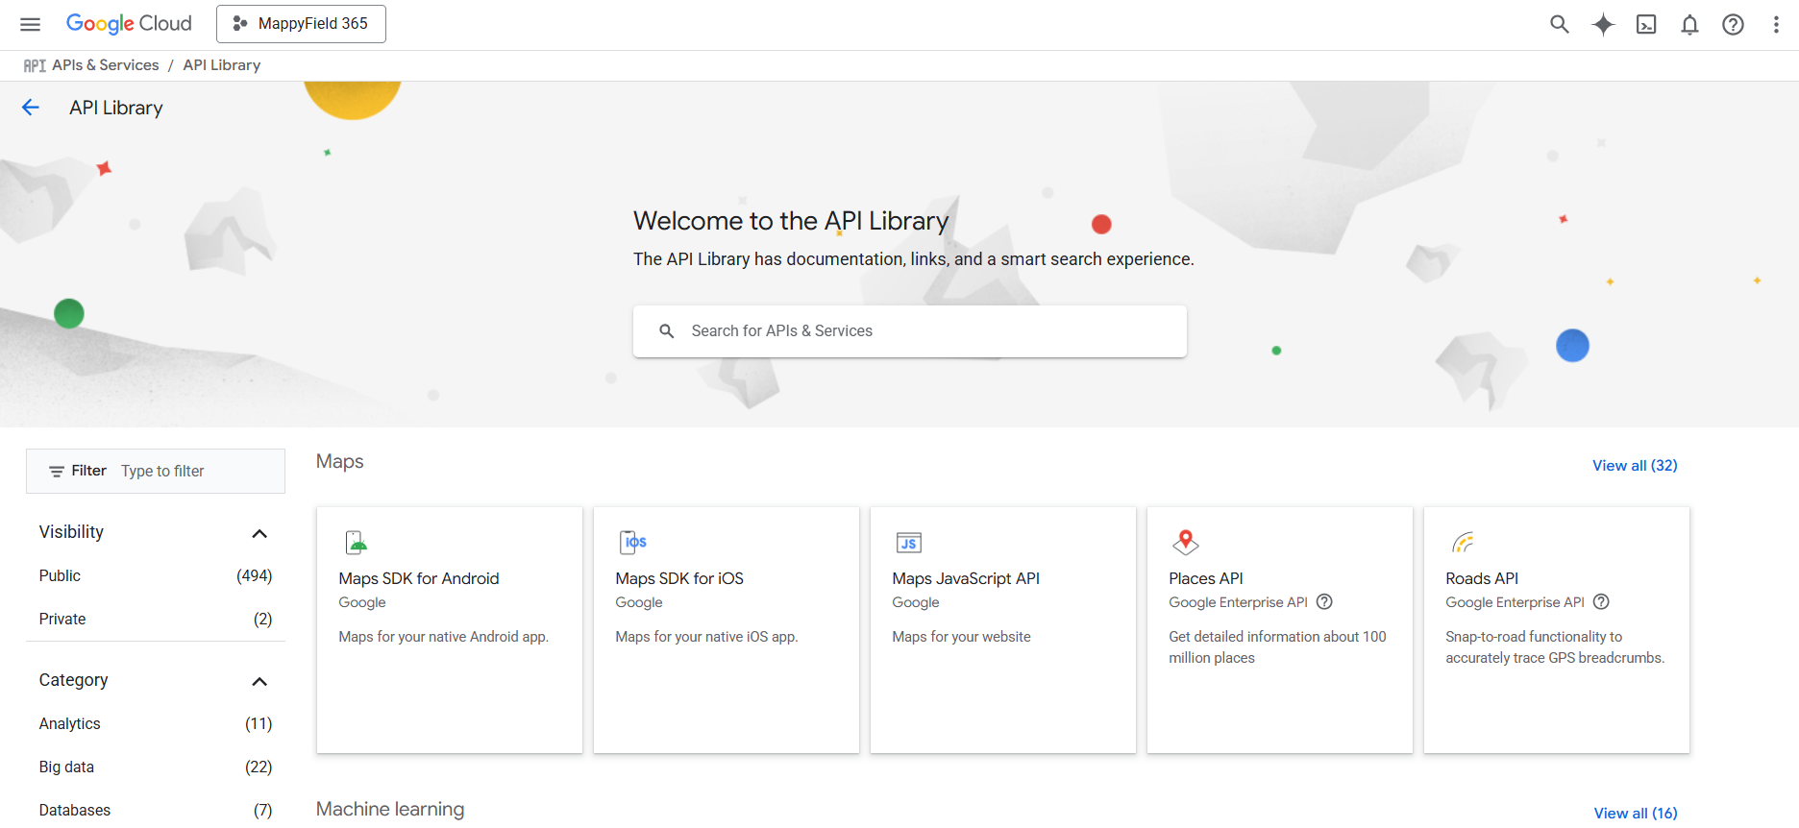1799x828 pixels.
Task: Click the back arrow beside API Library
Action: [x=31, y=108]
